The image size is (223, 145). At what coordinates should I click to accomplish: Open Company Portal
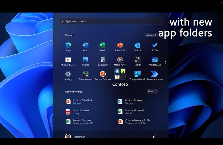pyautogui.click(x=137, y=76)
